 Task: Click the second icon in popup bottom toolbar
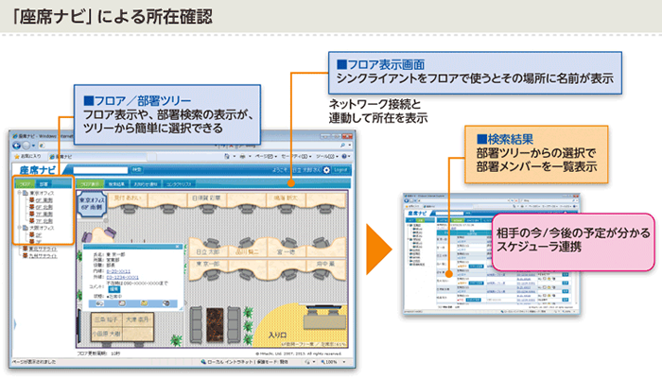coord(122,303)
